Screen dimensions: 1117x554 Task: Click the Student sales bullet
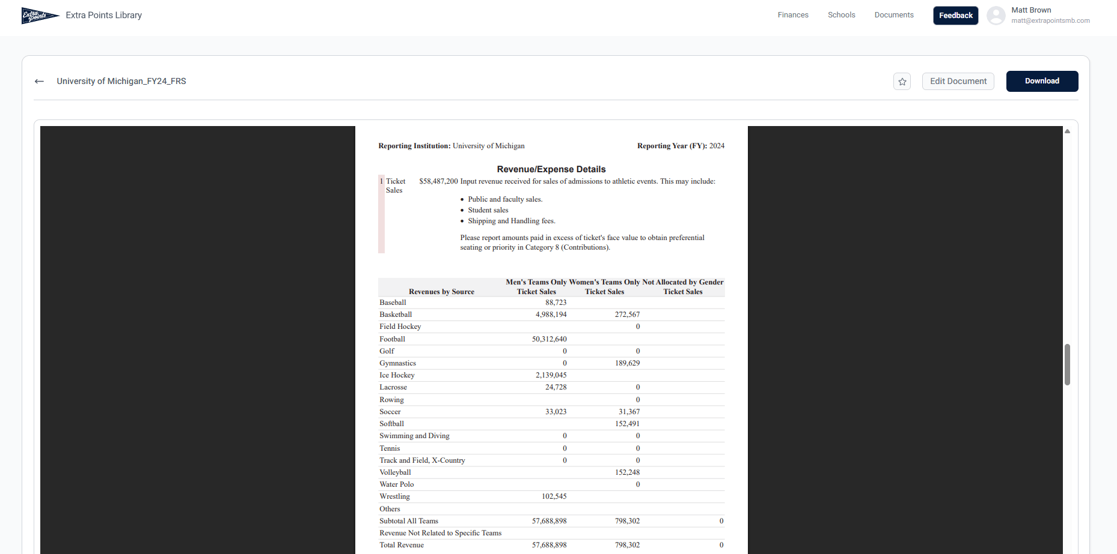tap(488, 210)
